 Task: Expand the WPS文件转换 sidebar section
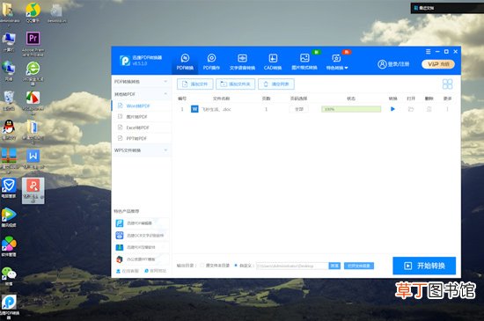[141, 150]
